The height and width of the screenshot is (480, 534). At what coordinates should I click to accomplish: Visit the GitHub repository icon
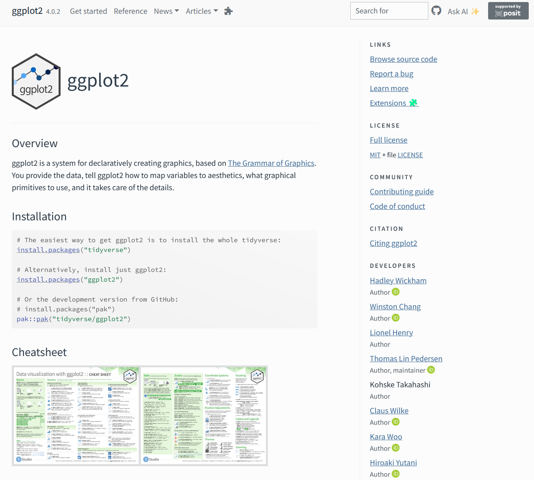(436, 11)
